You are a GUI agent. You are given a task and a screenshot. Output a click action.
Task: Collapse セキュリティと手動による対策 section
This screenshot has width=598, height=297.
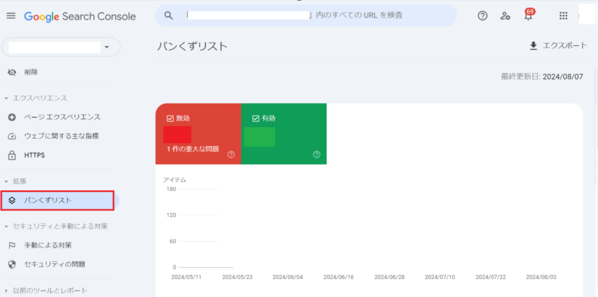(x=6, y=226)
